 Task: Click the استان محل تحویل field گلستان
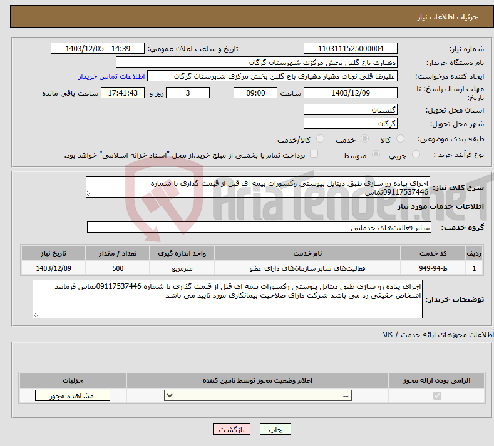tap(351, 110)
